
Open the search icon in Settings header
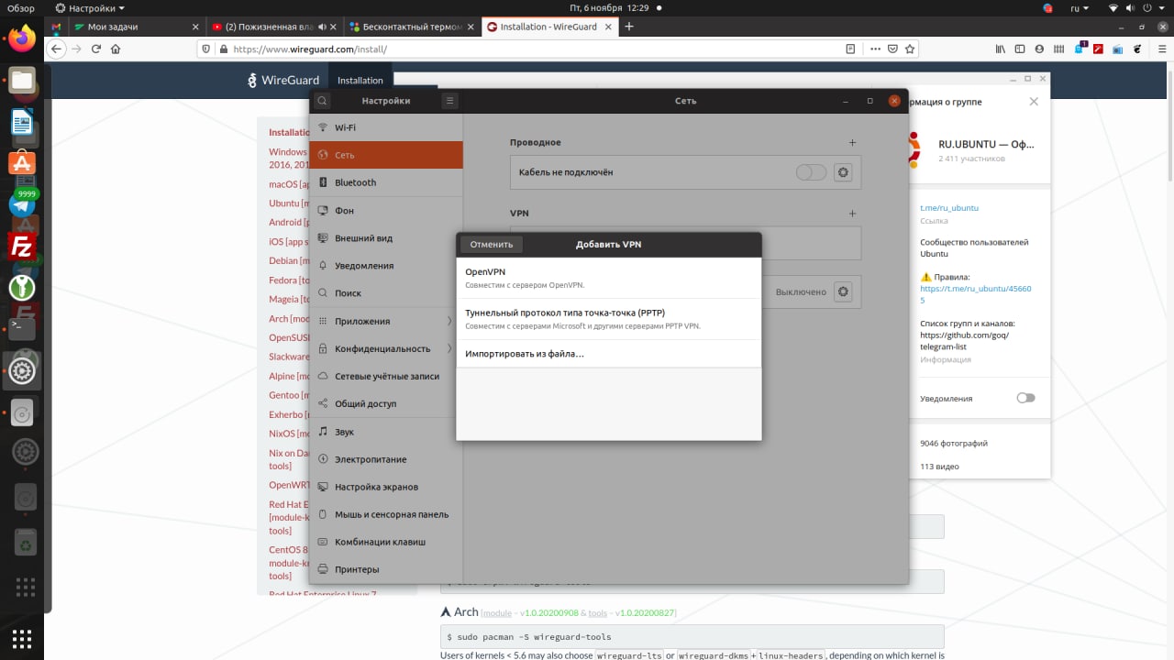[323, 101]
